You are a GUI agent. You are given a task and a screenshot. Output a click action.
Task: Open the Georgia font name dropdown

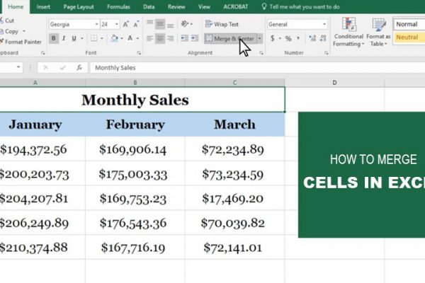96,24
